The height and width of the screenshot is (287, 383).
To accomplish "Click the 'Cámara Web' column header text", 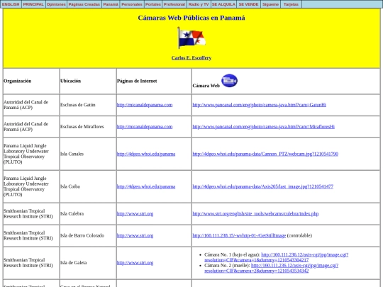I will pos(206,86).
